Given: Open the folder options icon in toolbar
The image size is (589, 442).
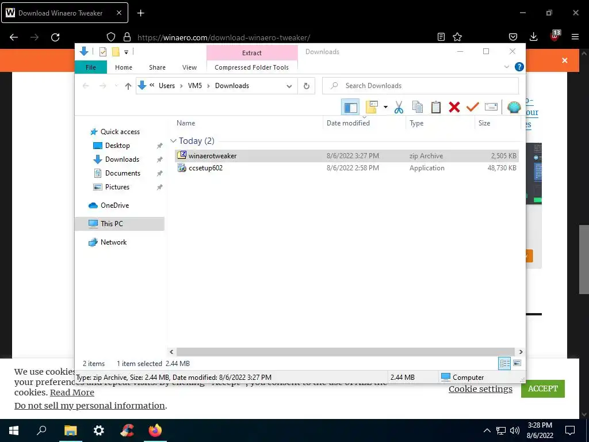Looking at the screenshot, I should [371, 107].
